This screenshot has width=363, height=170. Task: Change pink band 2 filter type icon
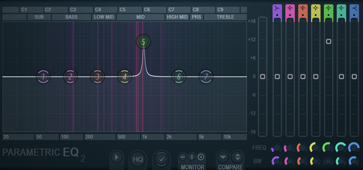290,8
